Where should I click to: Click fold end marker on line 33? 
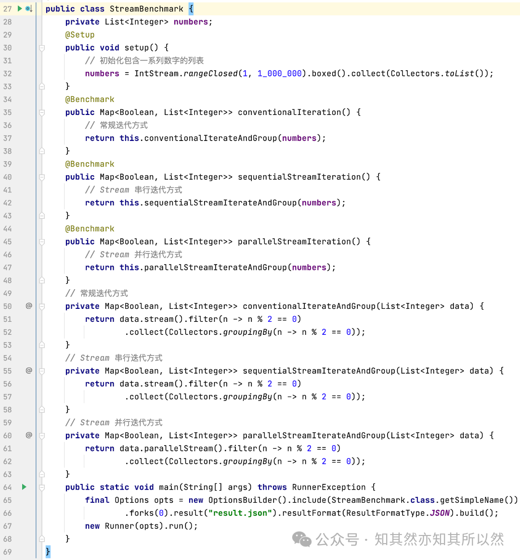click(42, 87)
